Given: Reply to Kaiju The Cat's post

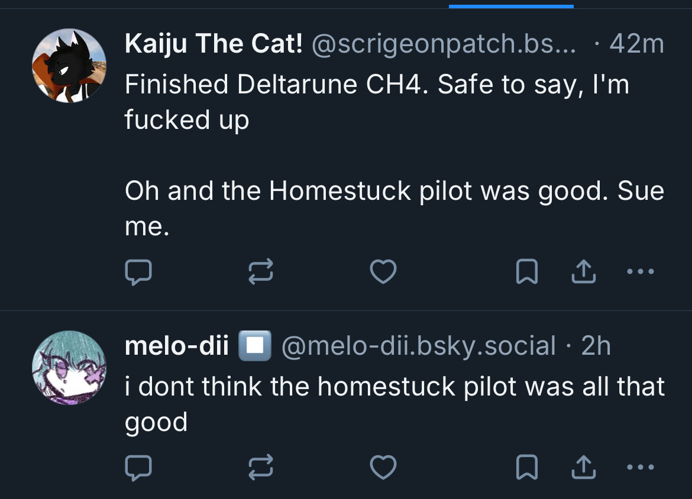Looking at the screenshot, I should pos(138,273).
